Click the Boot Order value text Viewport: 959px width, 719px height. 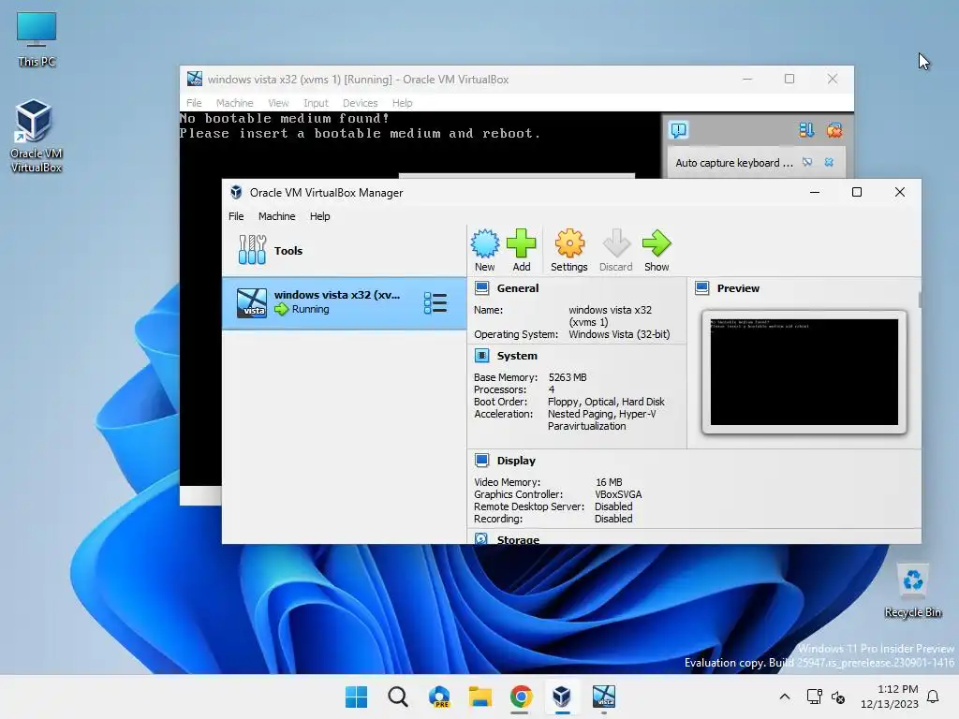pyautogui.click(x=606, y=402)
